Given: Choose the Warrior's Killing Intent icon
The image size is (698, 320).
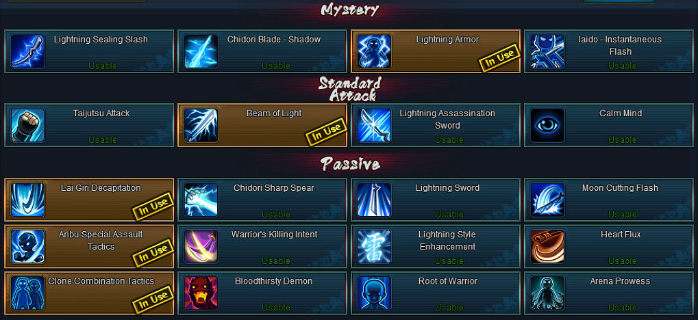Looking at the screenshot, I should point(201,246).
